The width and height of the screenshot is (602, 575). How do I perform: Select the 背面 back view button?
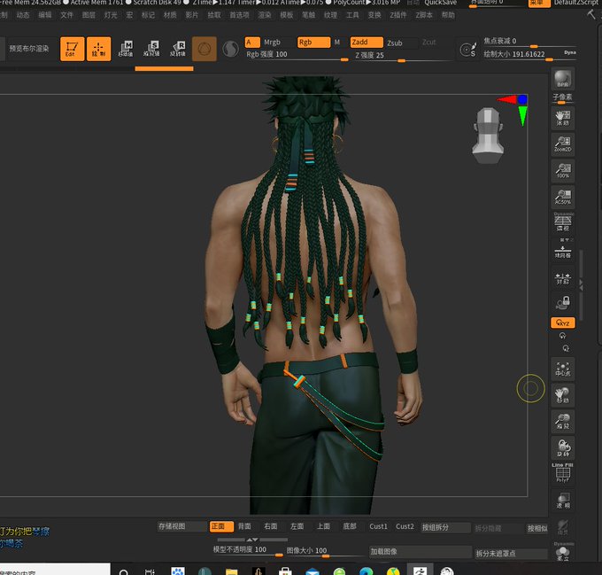coord(244,526)
